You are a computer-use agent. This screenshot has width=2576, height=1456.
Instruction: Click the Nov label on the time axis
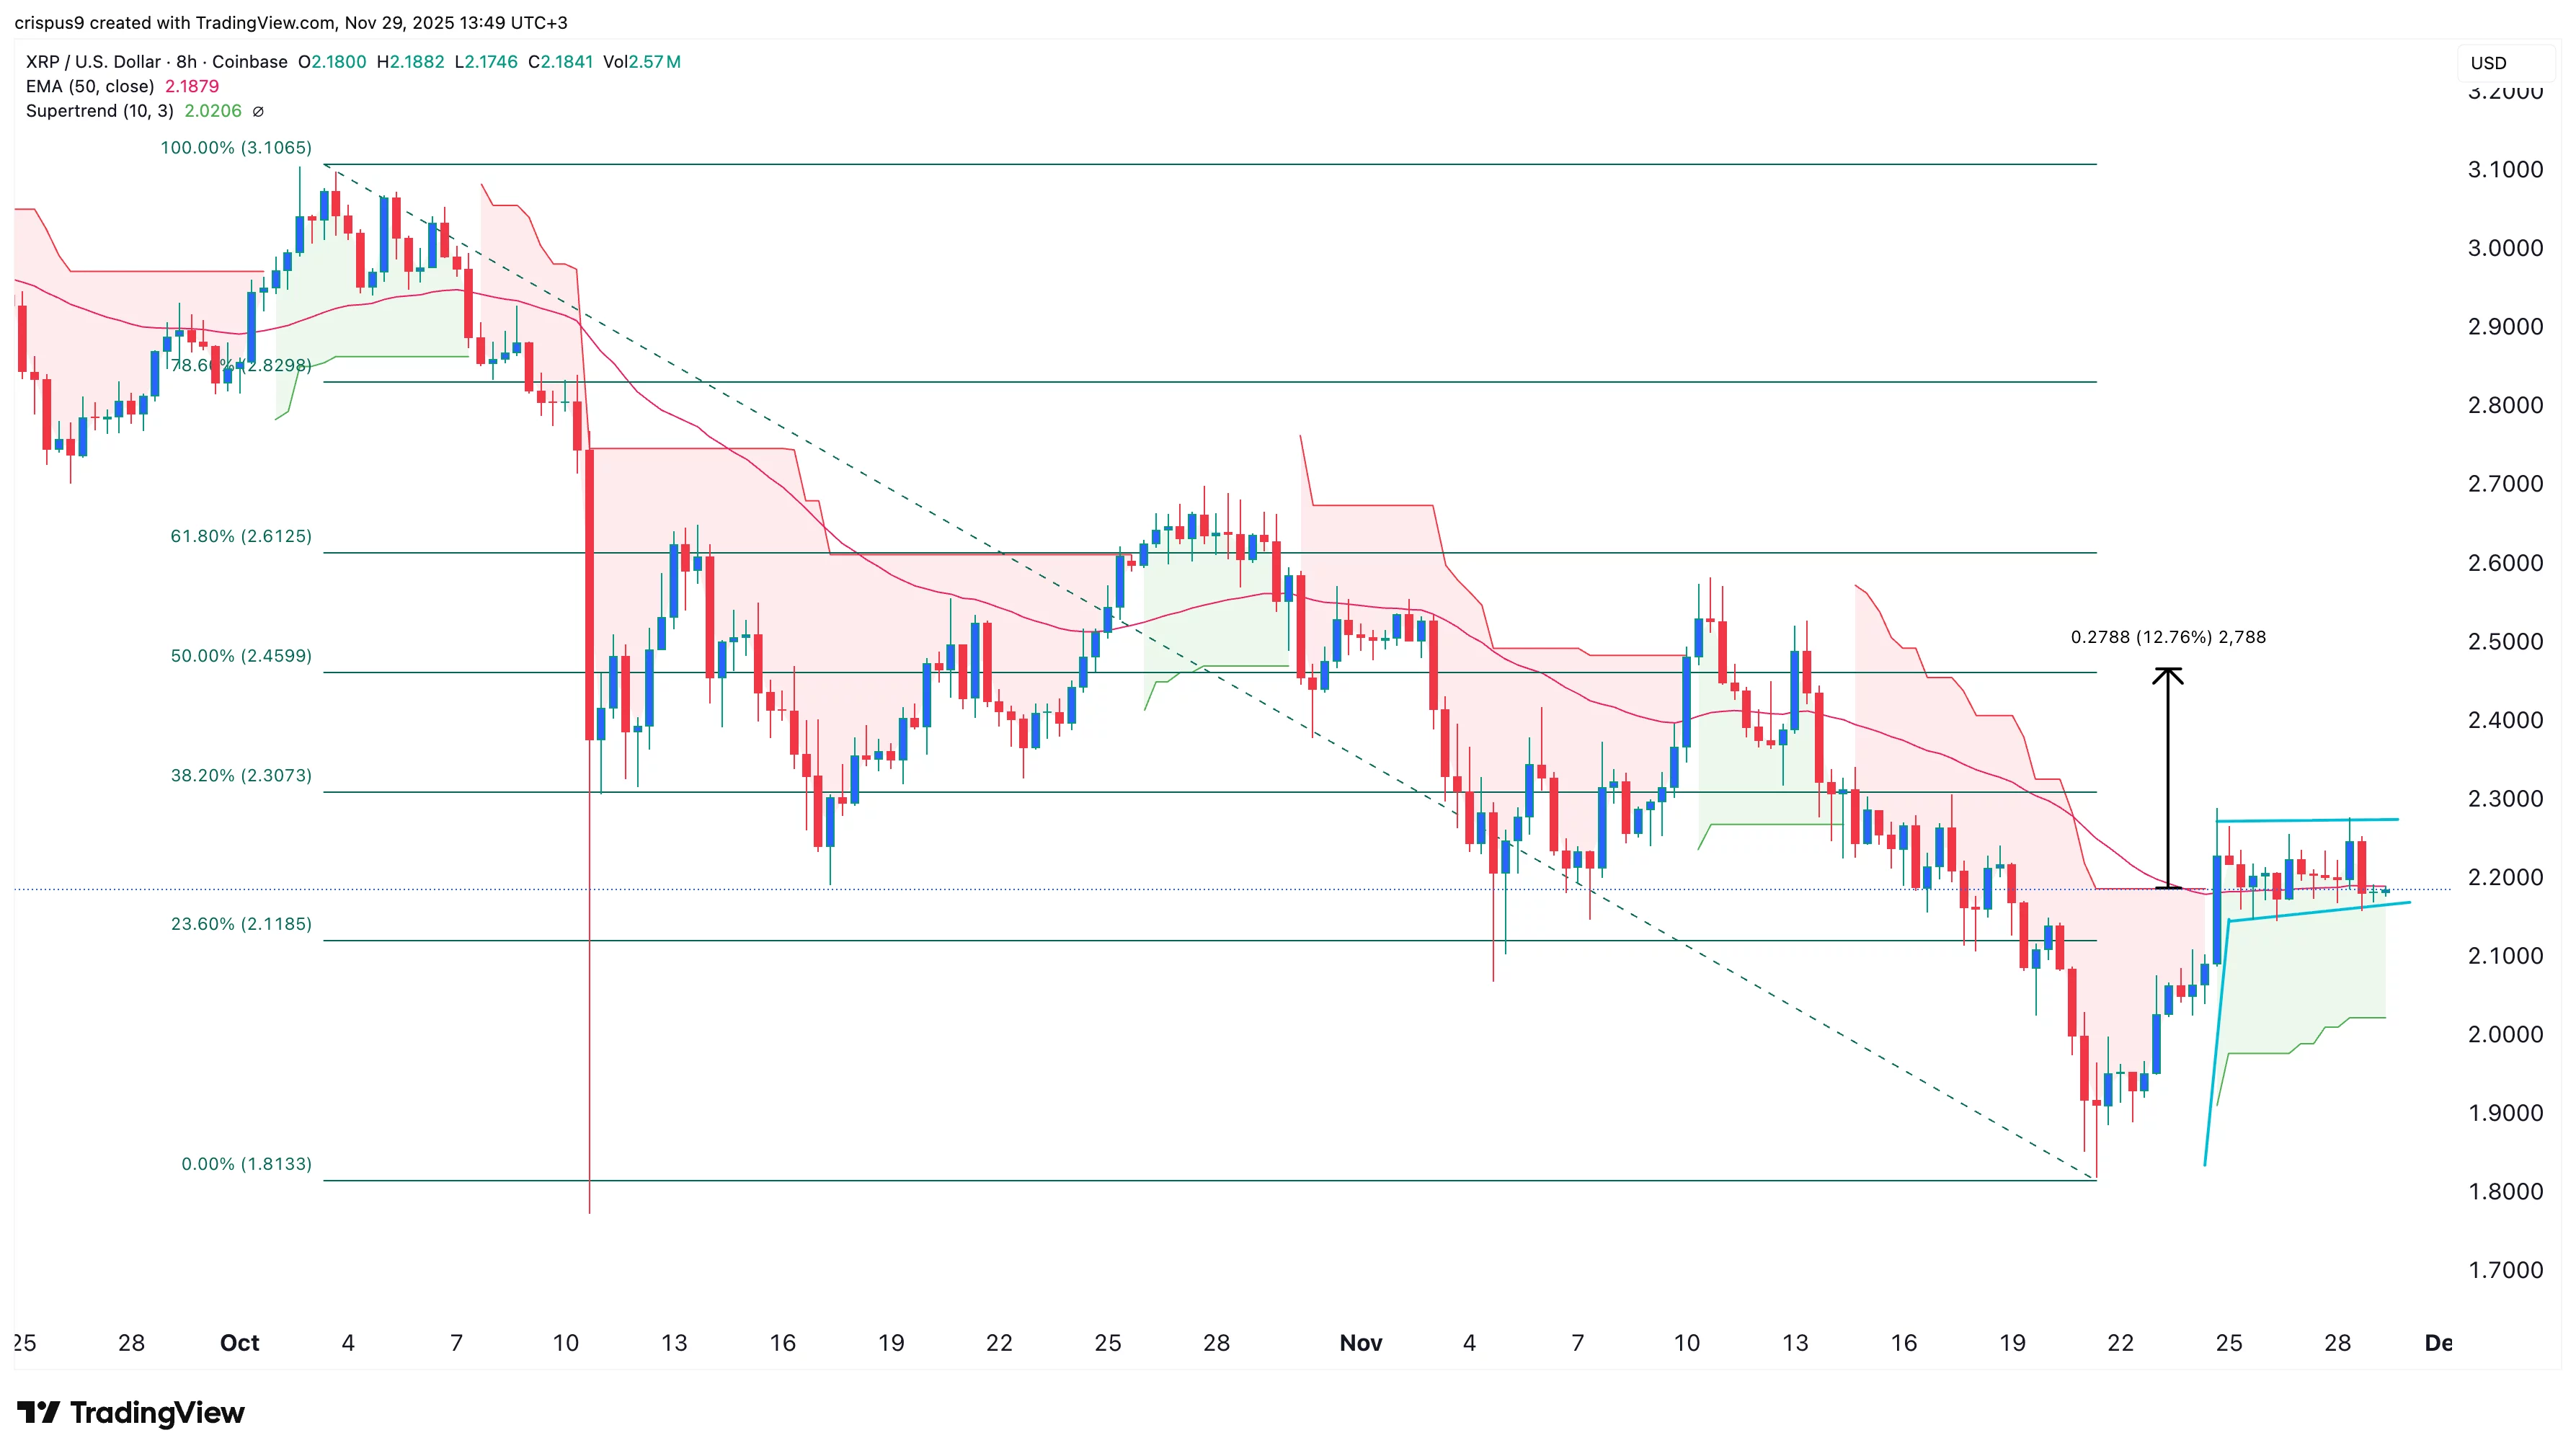pos(1362,1343)
